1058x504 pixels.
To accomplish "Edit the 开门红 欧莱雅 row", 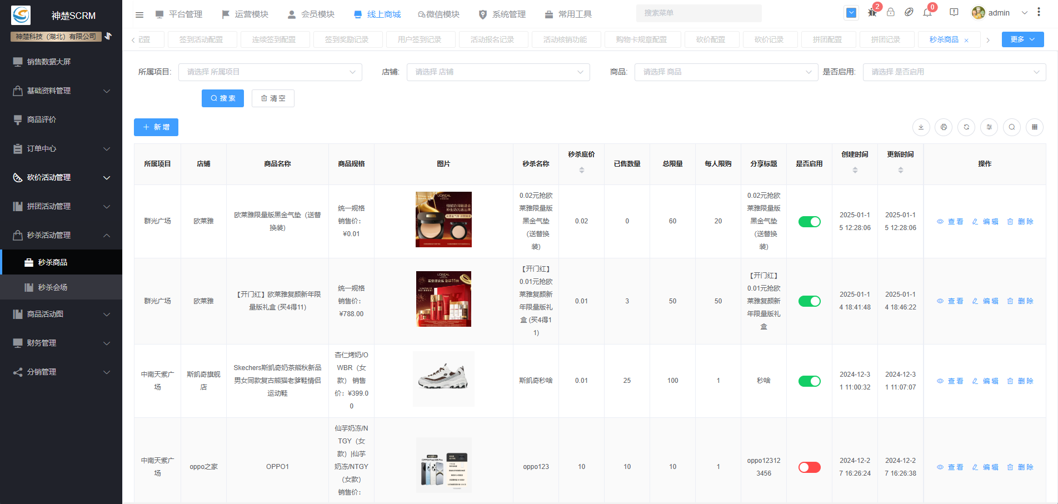I will pos(985,301).
